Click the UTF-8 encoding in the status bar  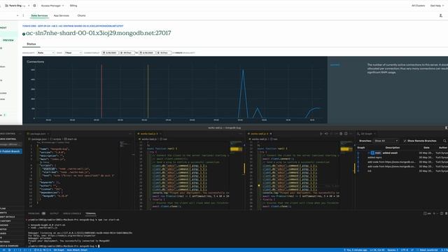405,250
